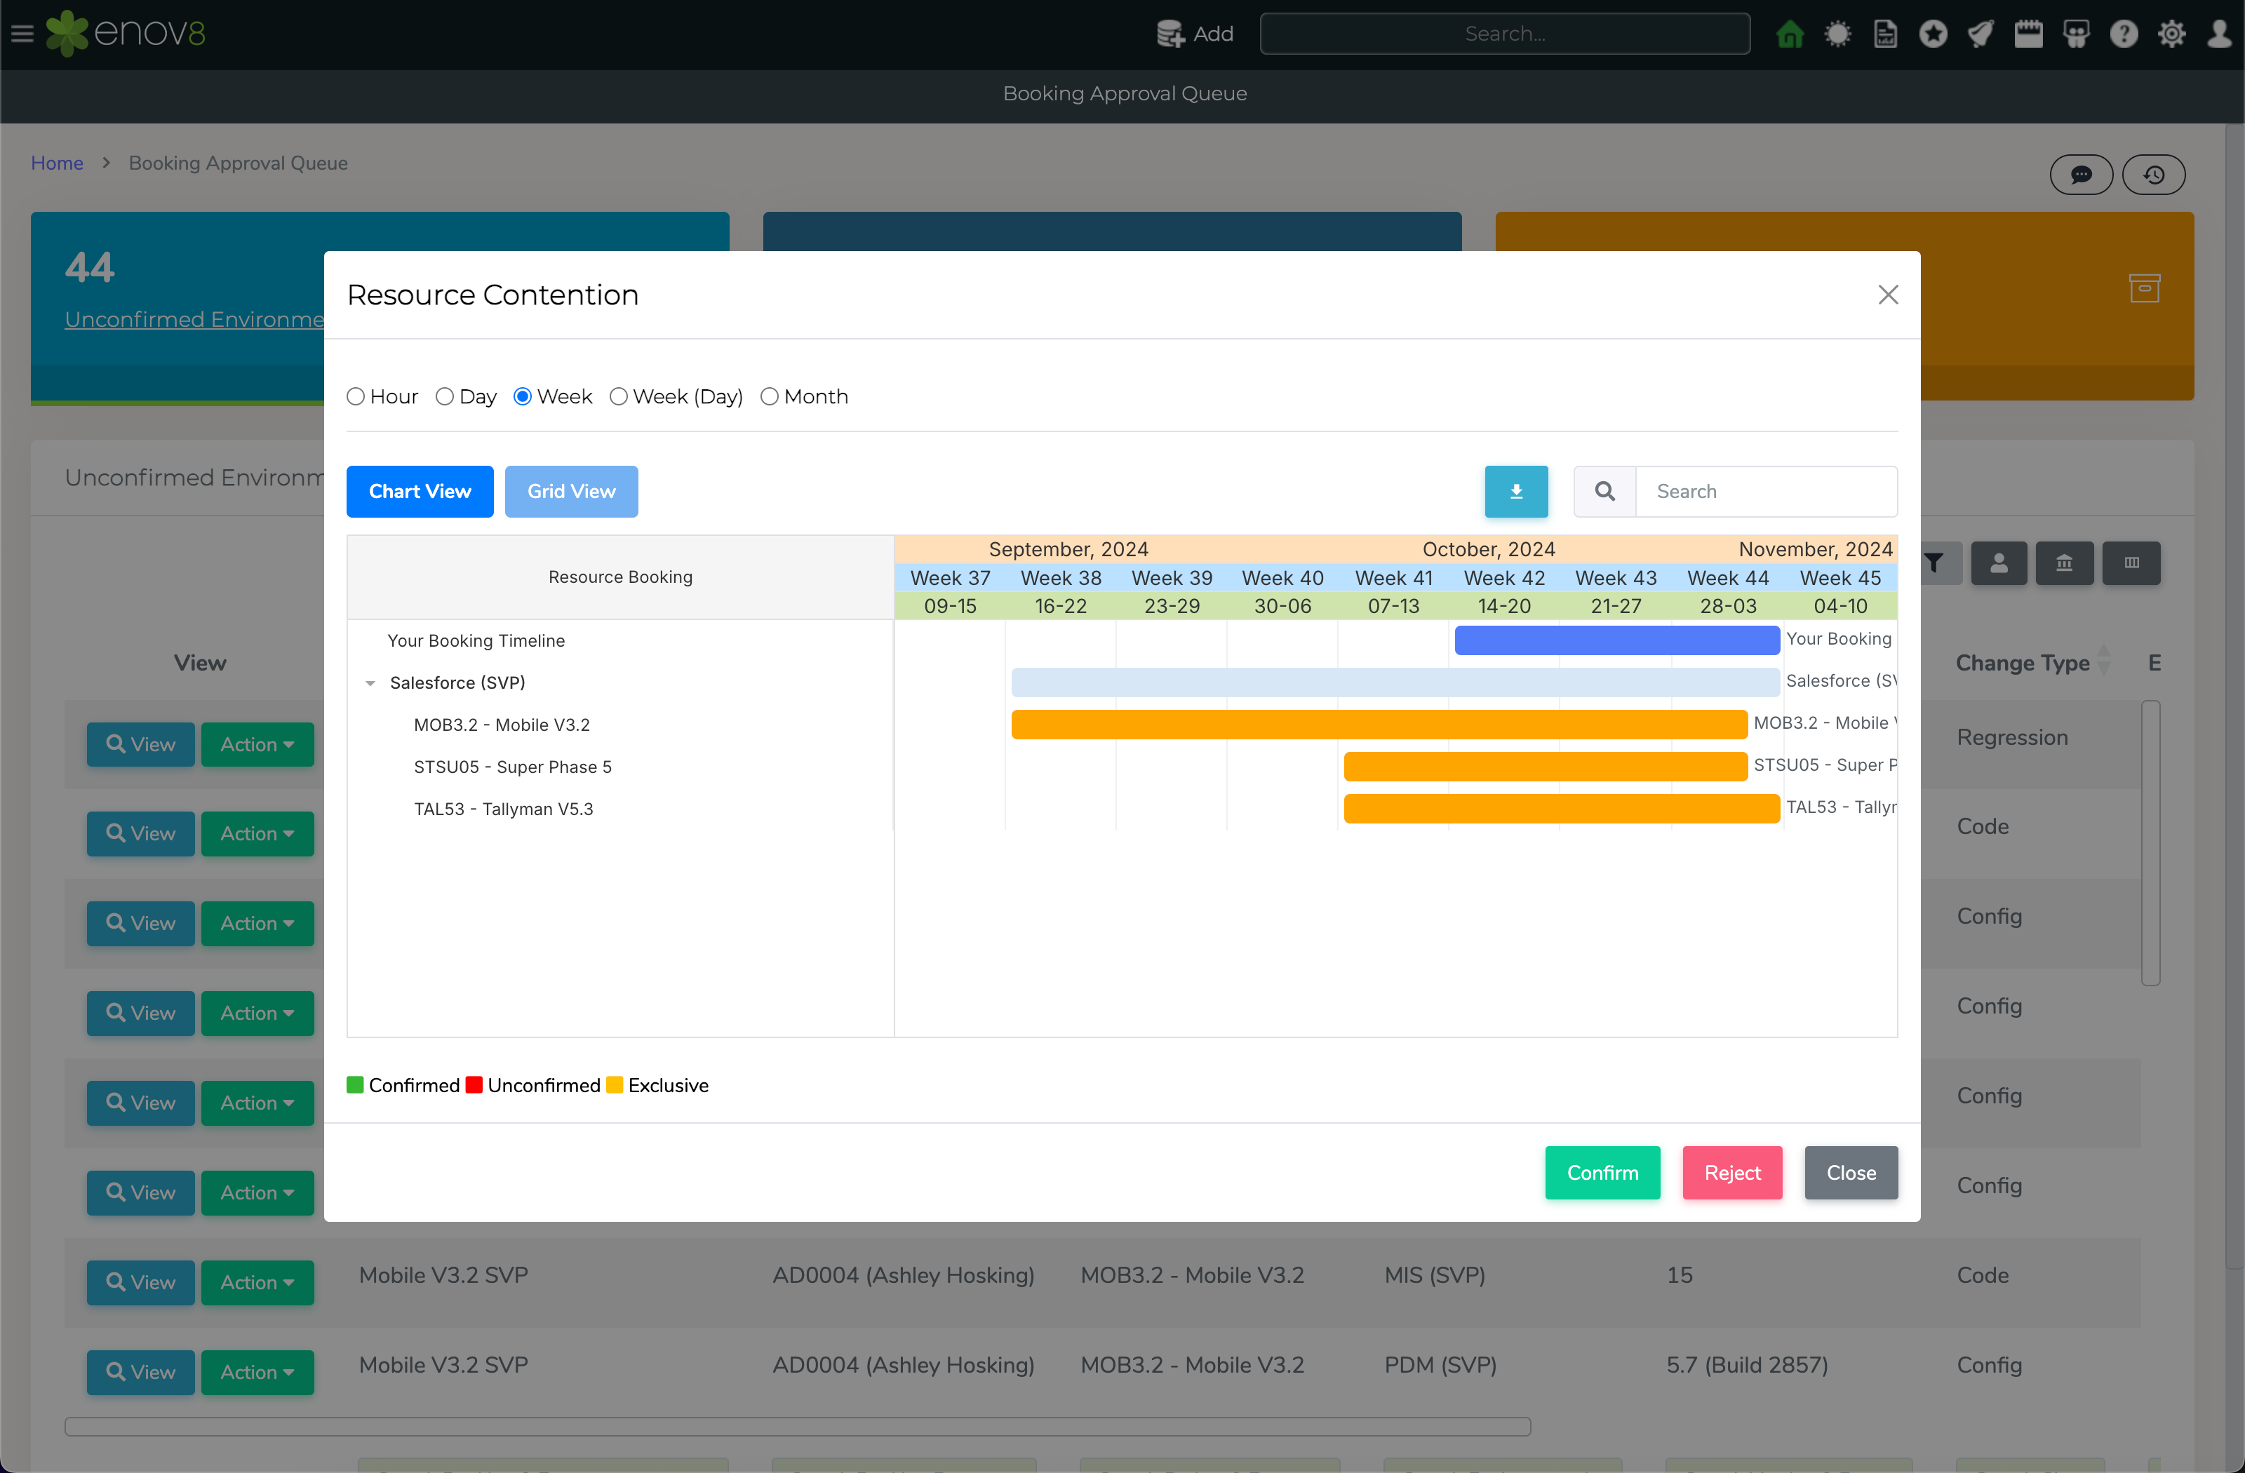2245x1473 pixels.
Task: Select the Week (Day) radio button
Action: click(618, 397)
